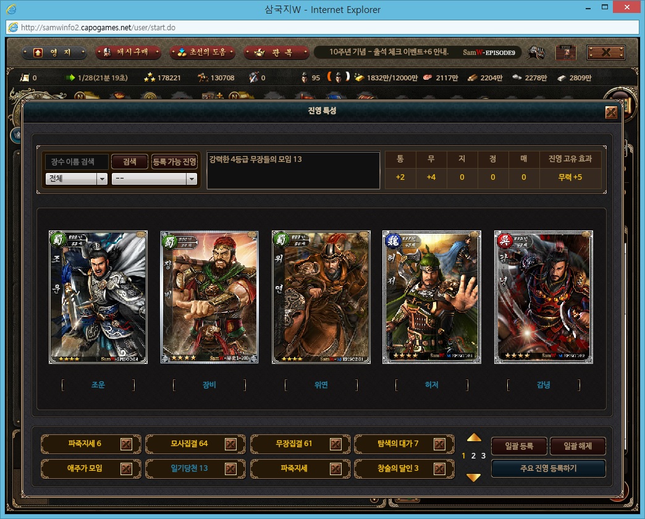645x519 pixels.
Task: Click the 허저 name label under the card
Action: tap(432, 385)
